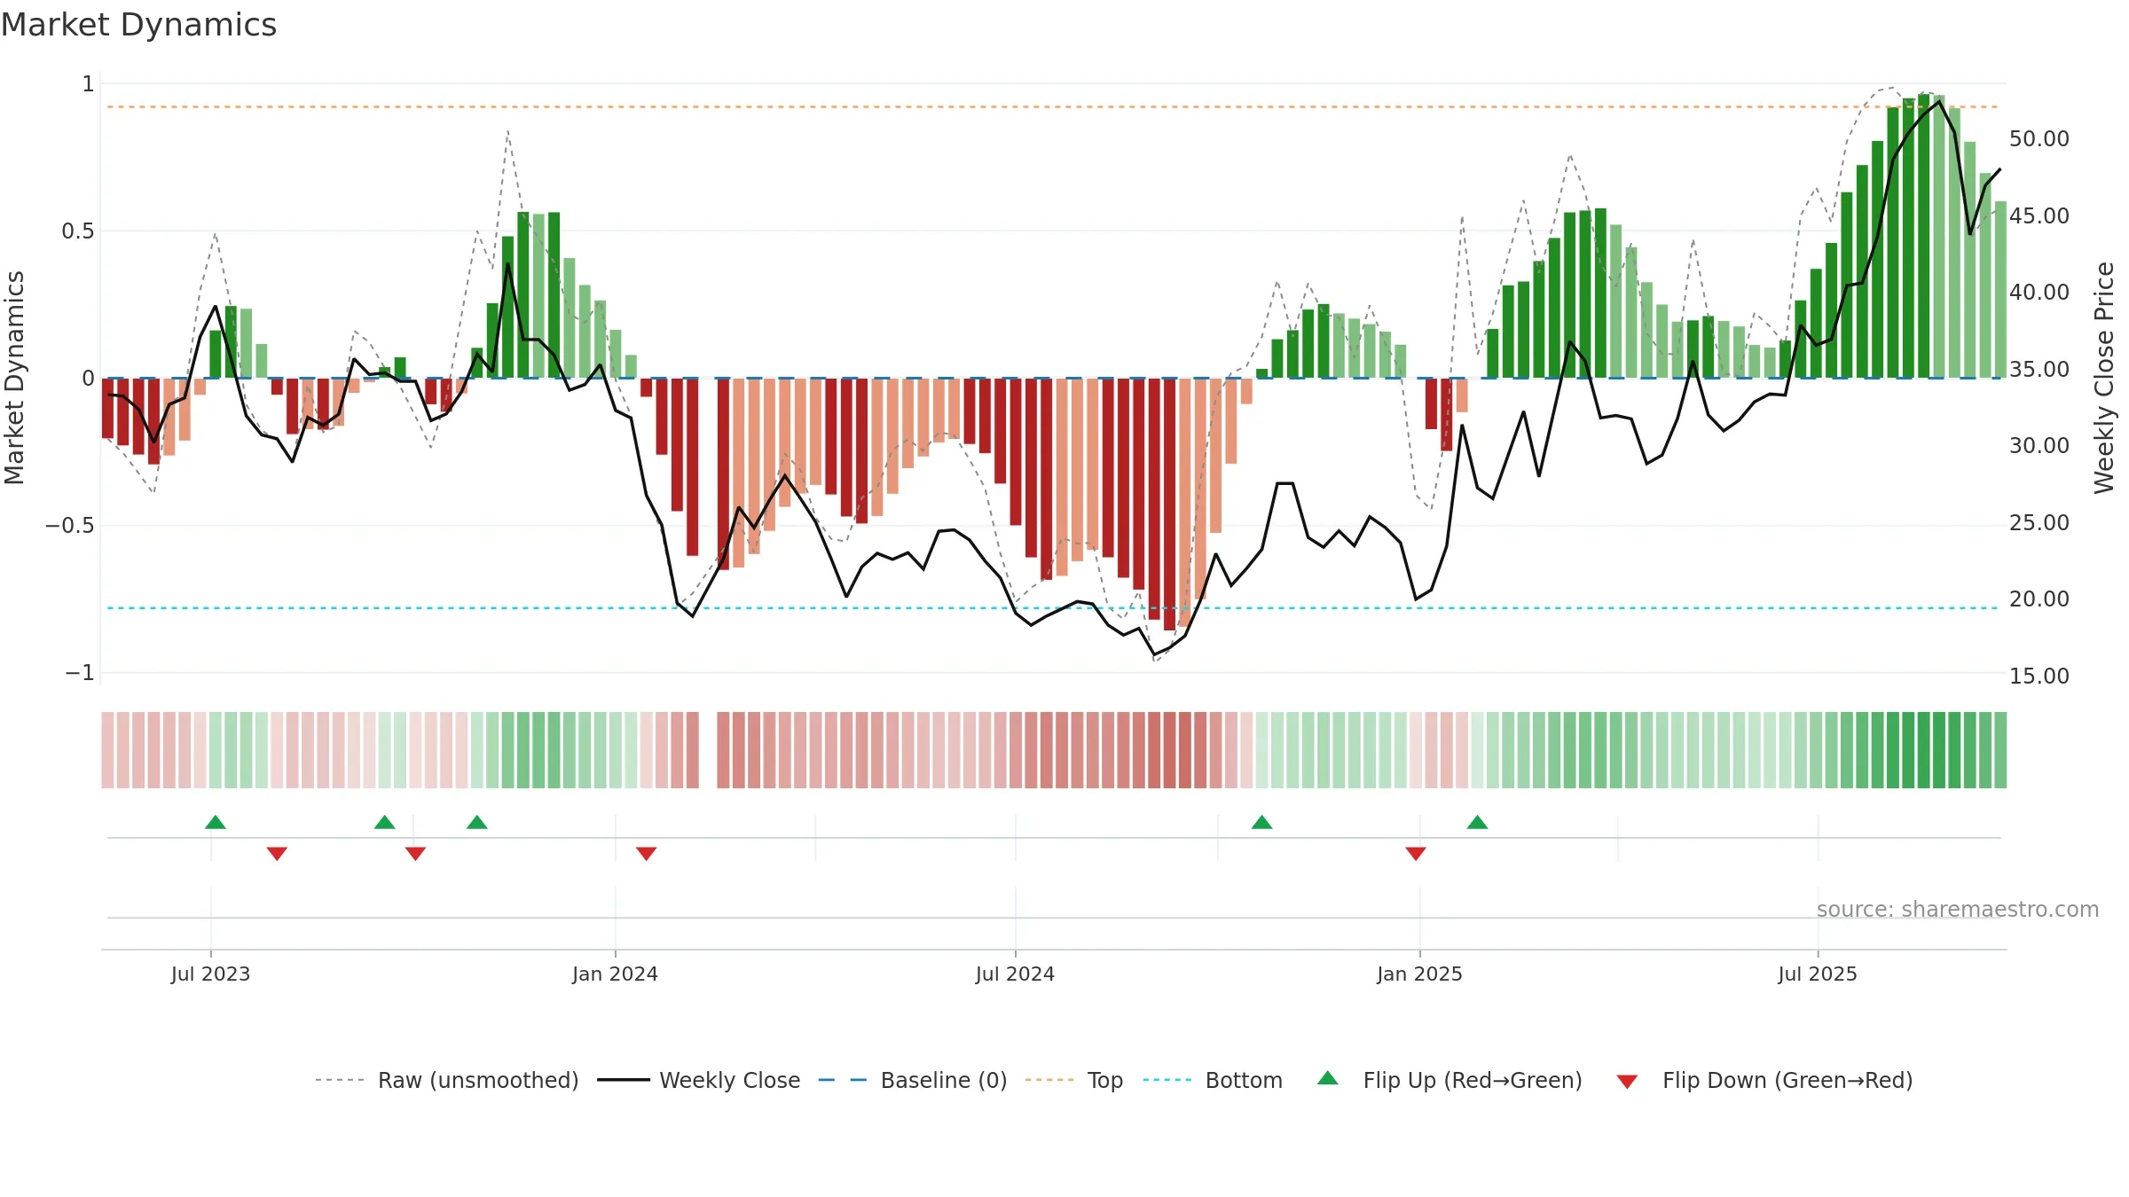Select the first Flip Up marker near Jul 2023
Screen dimensions: 2129x1197
[216, 822]
